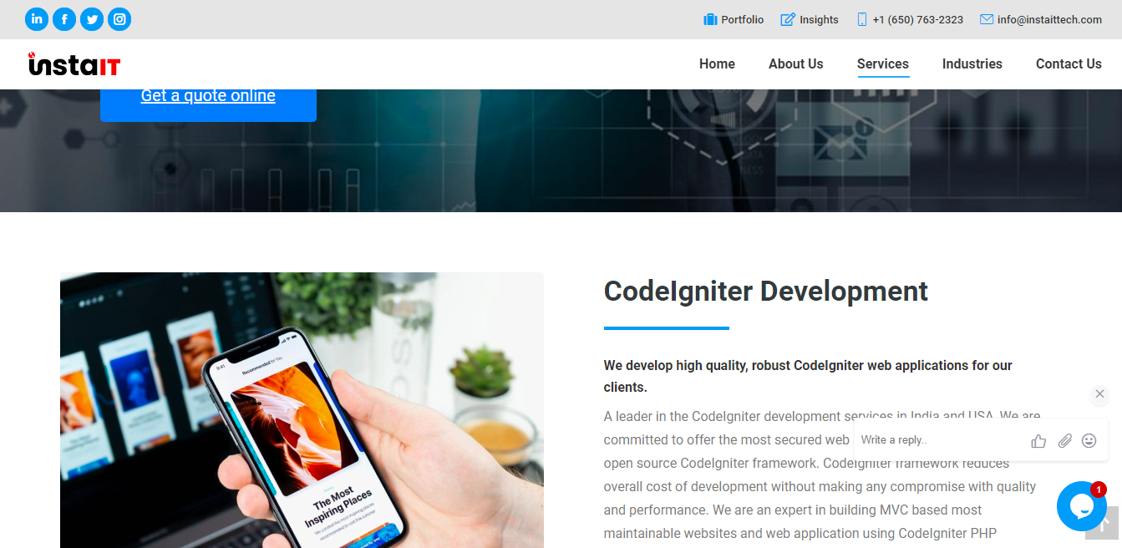Screen dimensions: 1122x548
Task: Open the Twitter social icon
Action: coord(92,19)
